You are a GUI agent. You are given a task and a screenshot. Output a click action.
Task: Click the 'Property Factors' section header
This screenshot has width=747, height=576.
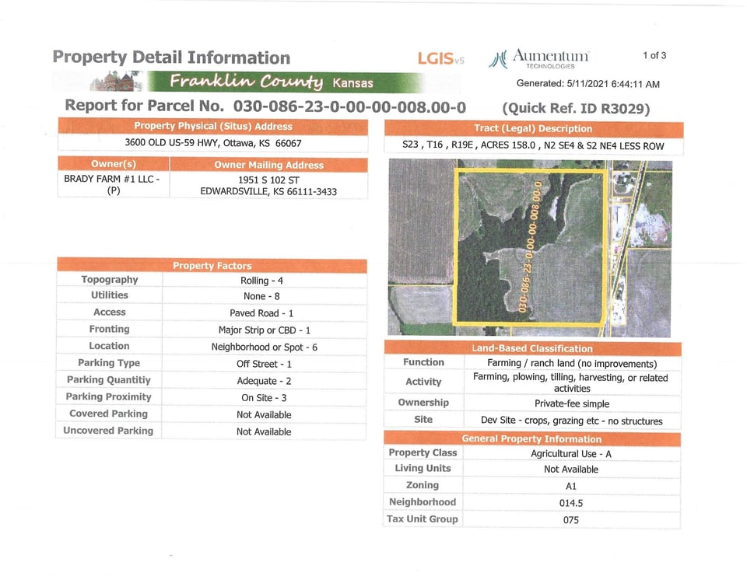[x=212, y=266]
